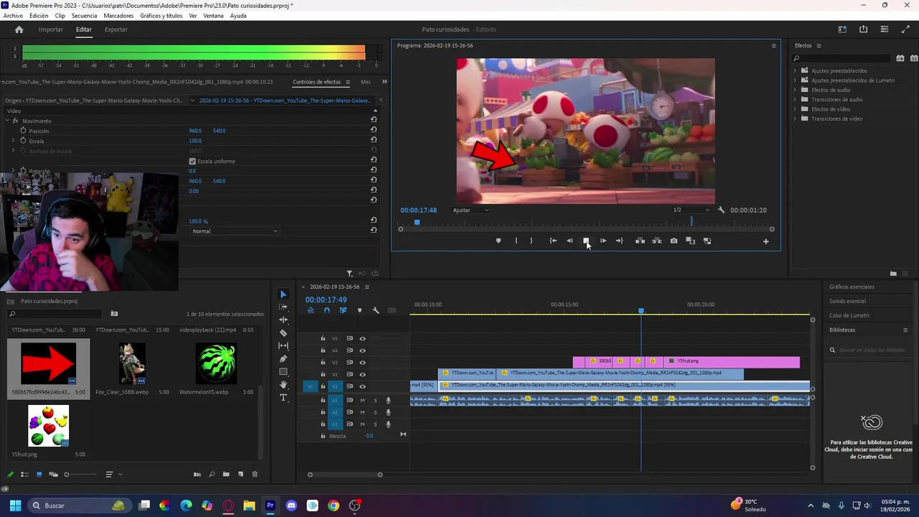Enable voice-over record on A3
This screenshot has height=517, width=919.
388,424
